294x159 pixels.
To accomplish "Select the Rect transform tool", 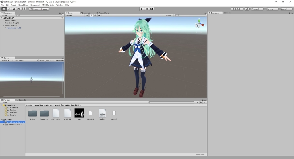I will pos(24,9).
